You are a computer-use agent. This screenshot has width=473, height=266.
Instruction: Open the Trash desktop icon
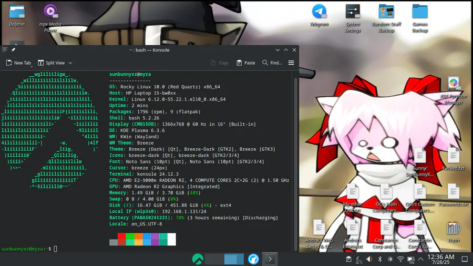point(454,231)
